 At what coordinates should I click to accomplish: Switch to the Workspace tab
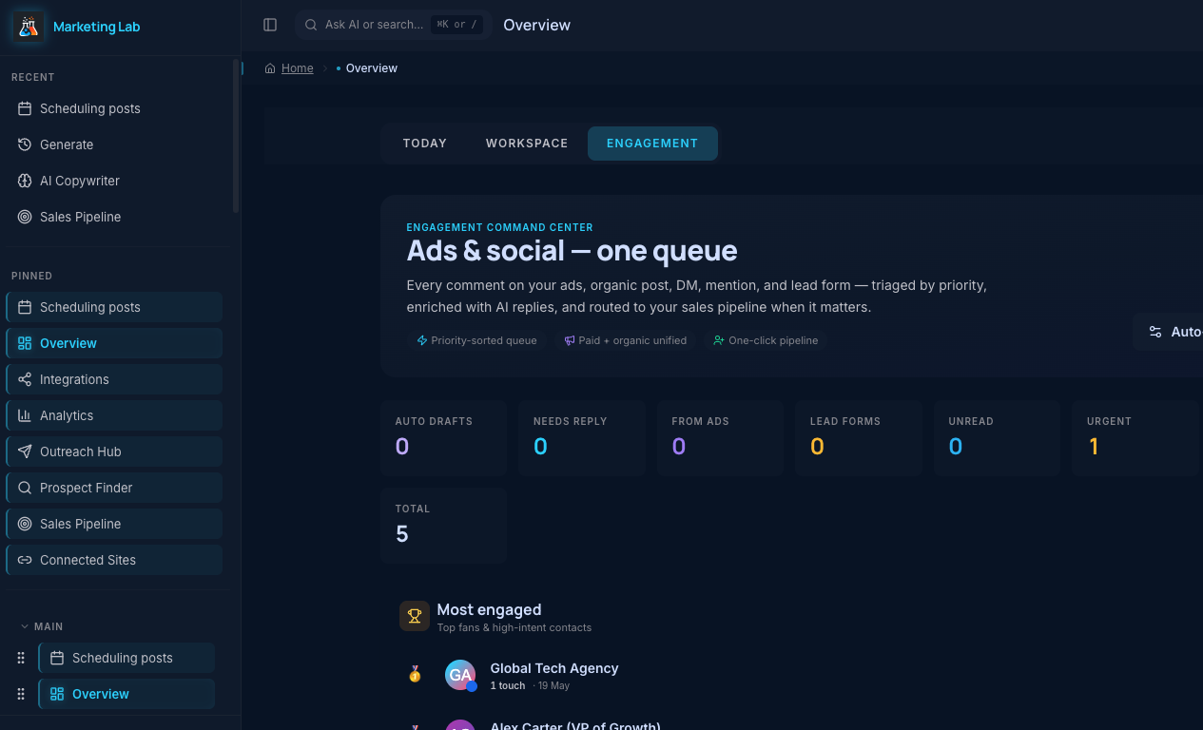coord(527,144)
